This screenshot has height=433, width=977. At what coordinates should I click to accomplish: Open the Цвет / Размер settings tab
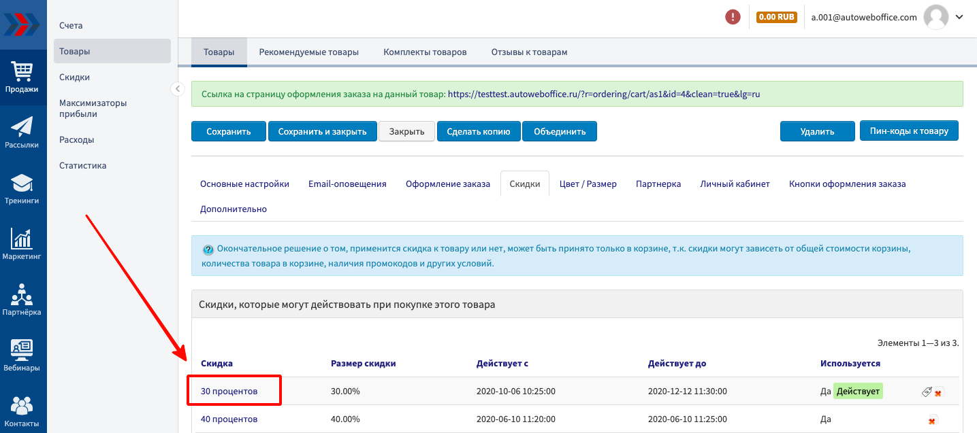pyautogui.click(x=588, y=184)
